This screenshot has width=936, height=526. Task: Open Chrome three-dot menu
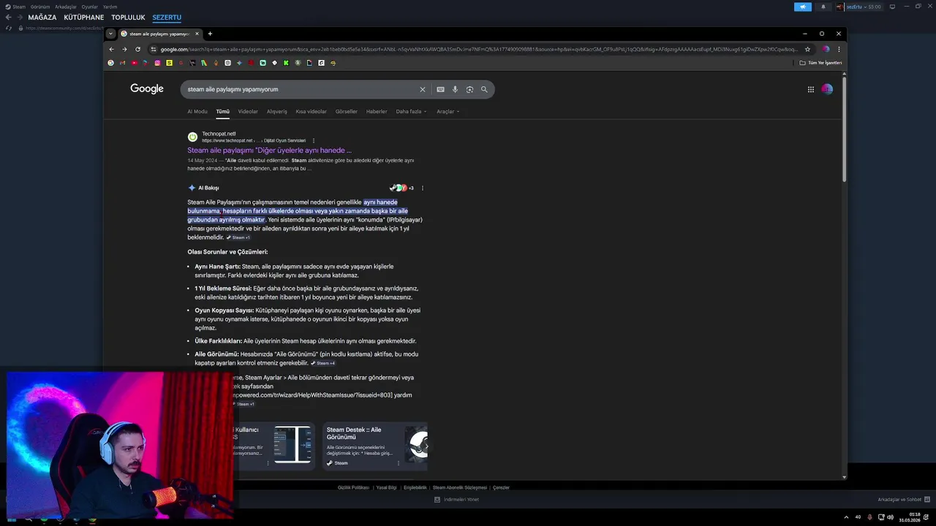tap(839, 49)
